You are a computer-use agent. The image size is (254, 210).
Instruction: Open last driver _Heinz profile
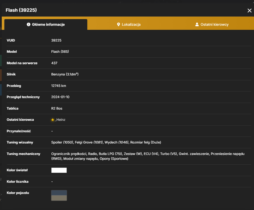coord(60,120)
